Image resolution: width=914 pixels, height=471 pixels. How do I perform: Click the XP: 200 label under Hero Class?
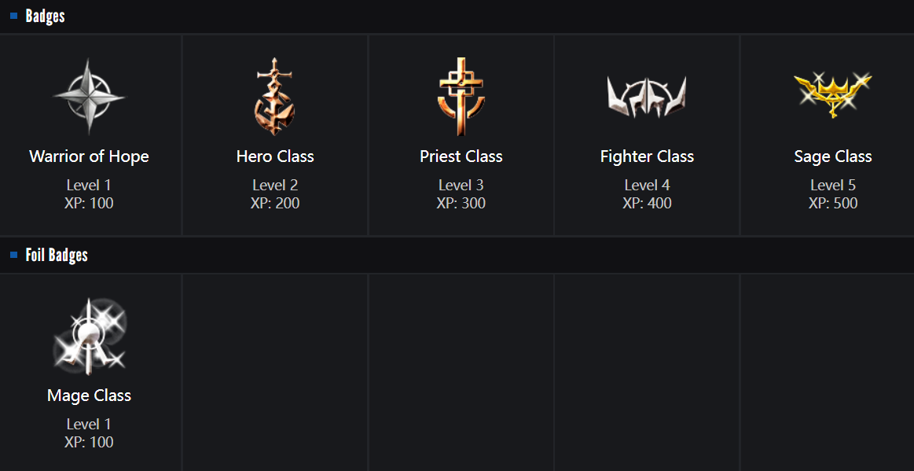tap(275, 204)
